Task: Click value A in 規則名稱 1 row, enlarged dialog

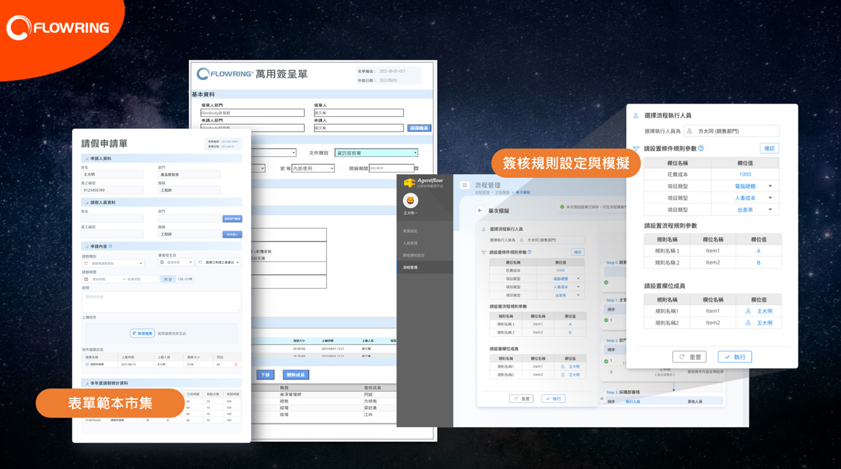Action: coord(758,251)
